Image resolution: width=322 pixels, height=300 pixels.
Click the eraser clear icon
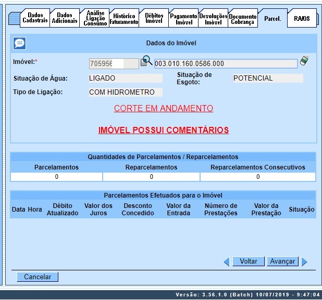[304, 62]
